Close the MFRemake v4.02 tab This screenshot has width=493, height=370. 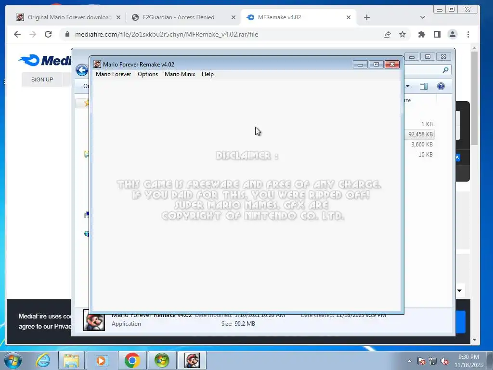(x=349, y=18)
